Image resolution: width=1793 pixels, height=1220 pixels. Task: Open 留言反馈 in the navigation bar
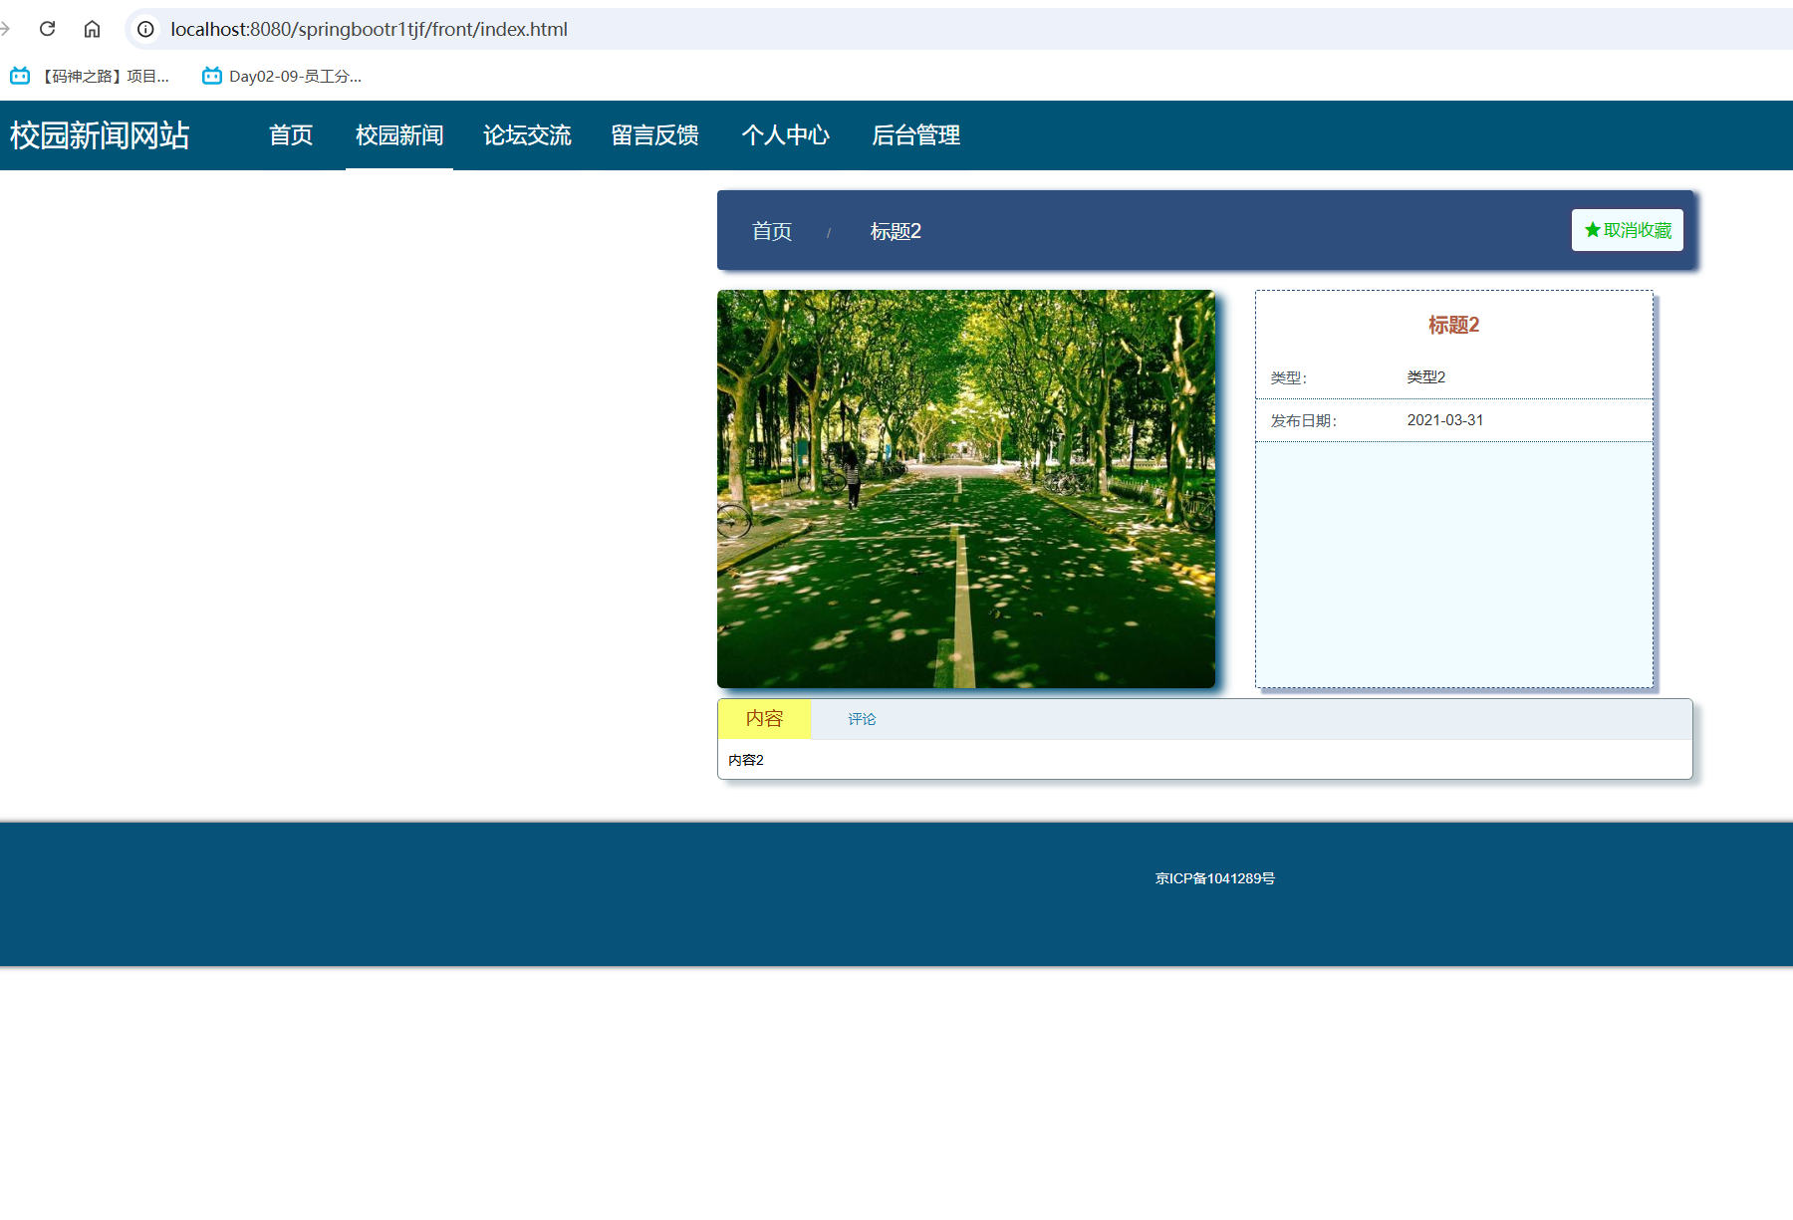[x=654, y=135]
